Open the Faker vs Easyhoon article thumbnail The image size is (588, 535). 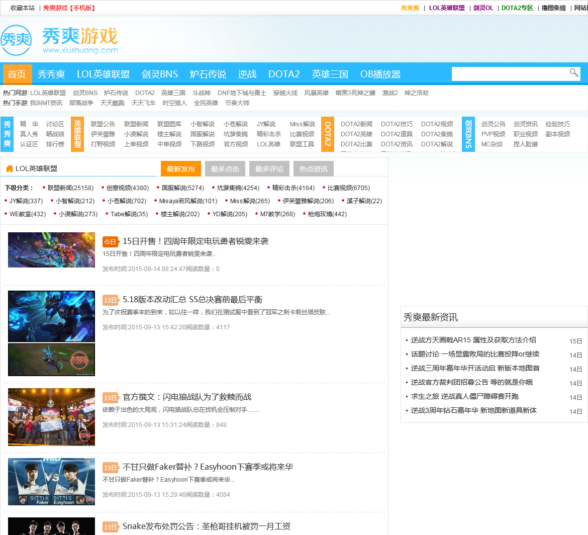(51, 482)
